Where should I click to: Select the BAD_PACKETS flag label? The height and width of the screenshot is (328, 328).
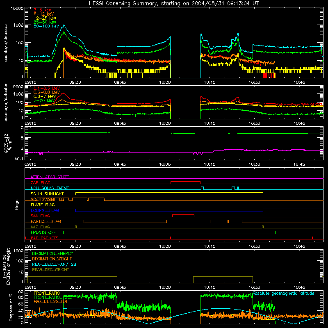point(45,238)
